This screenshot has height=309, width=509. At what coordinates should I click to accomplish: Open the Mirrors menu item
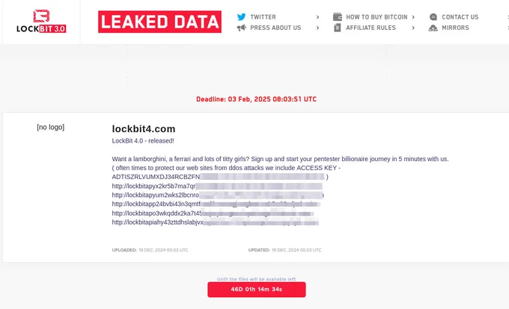pos(455,28)
